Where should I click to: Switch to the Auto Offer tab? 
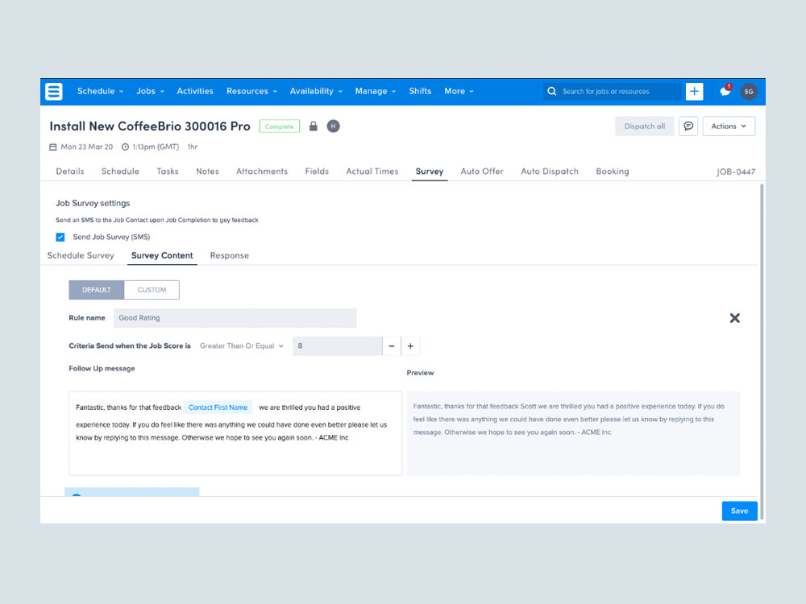(x=482, y=172)
